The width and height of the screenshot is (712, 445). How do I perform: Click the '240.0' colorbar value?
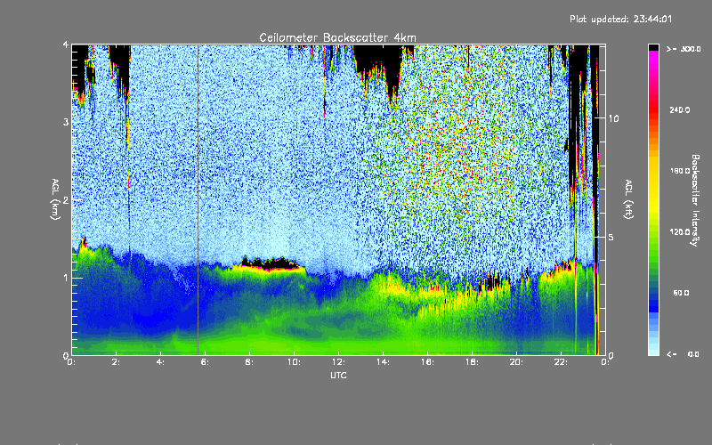(x=680, y=109)
